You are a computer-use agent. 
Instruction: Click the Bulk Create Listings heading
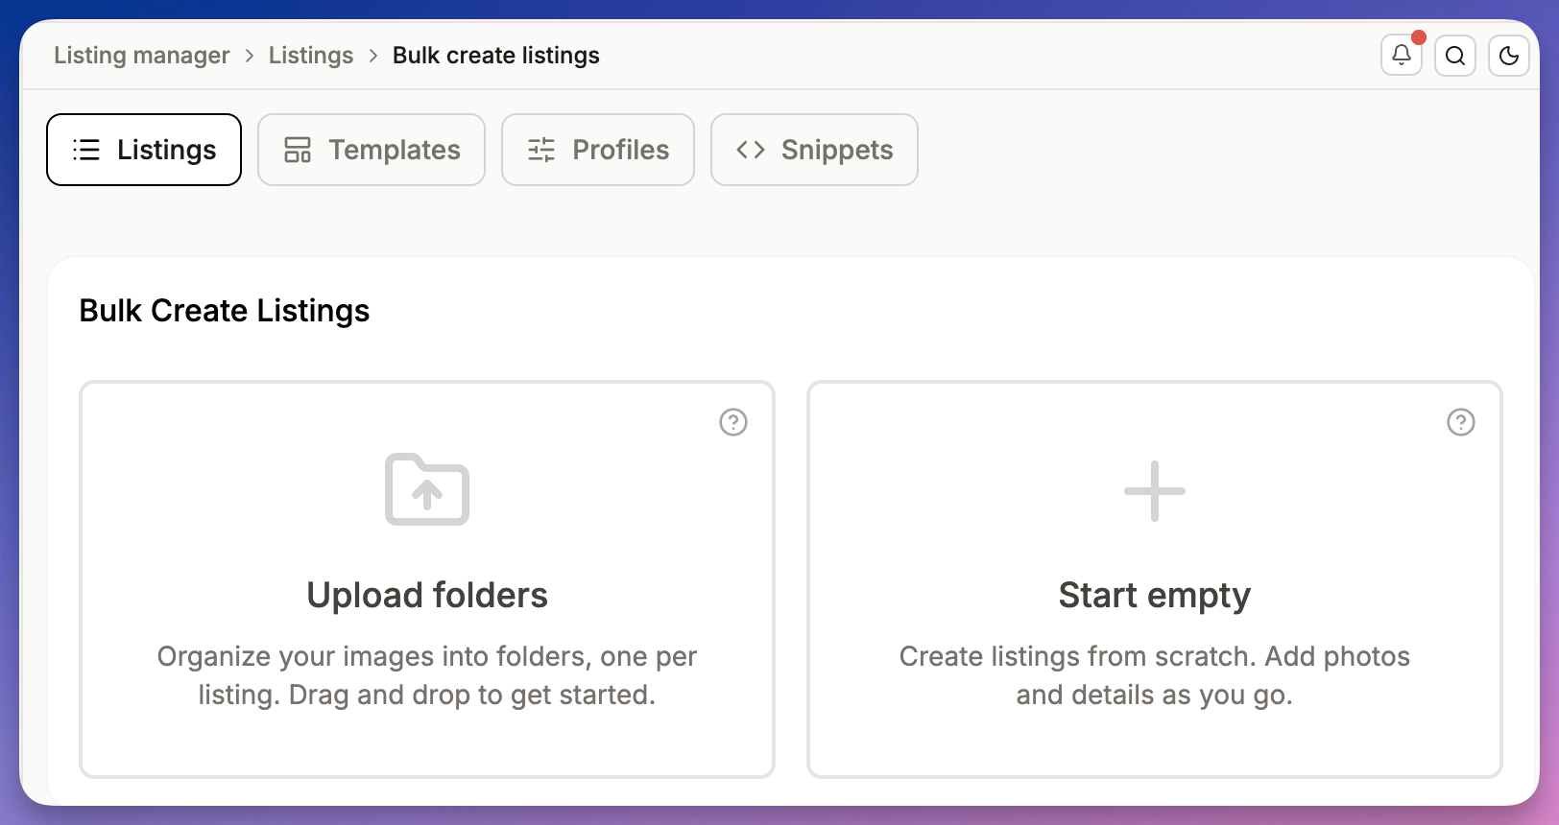click(x=225, y=311)
